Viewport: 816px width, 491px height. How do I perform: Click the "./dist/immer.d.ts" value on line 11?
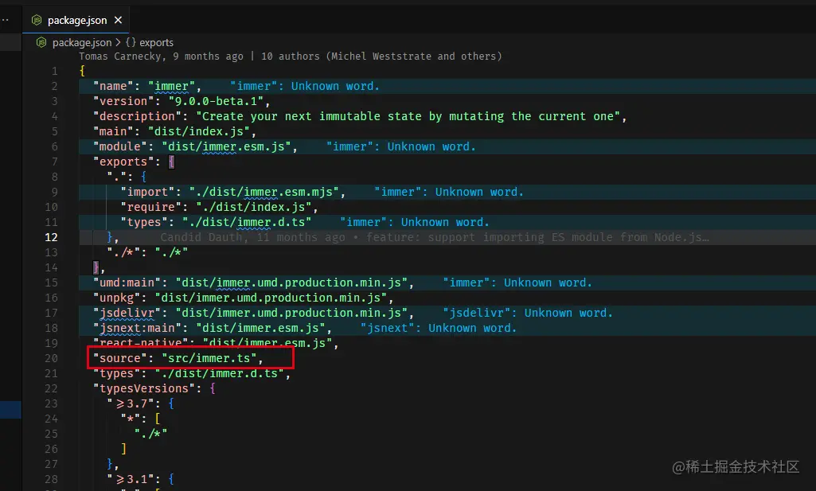247,222
